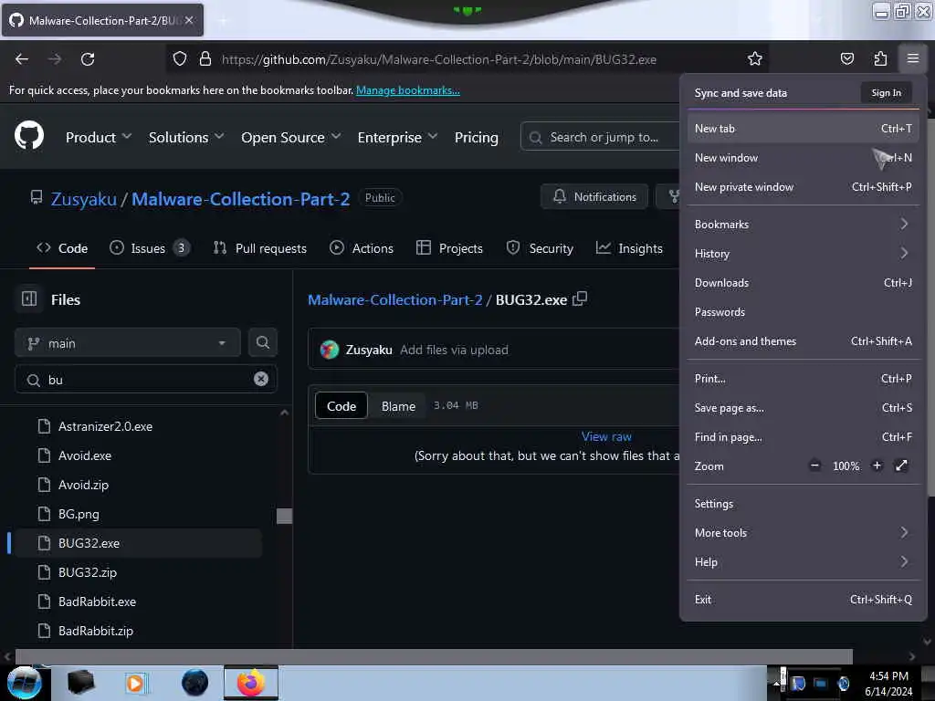This screenshot has width=935, height=701.
Task: Select Save page as menu item
Action: coord(803,408)
